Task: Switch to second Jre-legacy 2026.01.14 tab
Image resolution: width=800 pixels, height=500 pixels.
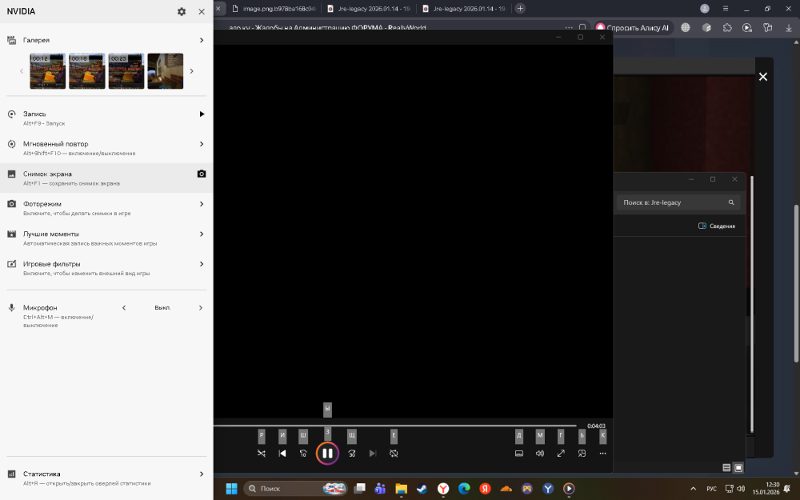Action: pyautogui.click(x=464, y=8)
